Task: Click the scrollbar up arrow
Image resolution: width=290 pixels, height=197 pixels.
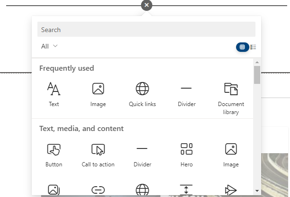Action: point(257,62)
